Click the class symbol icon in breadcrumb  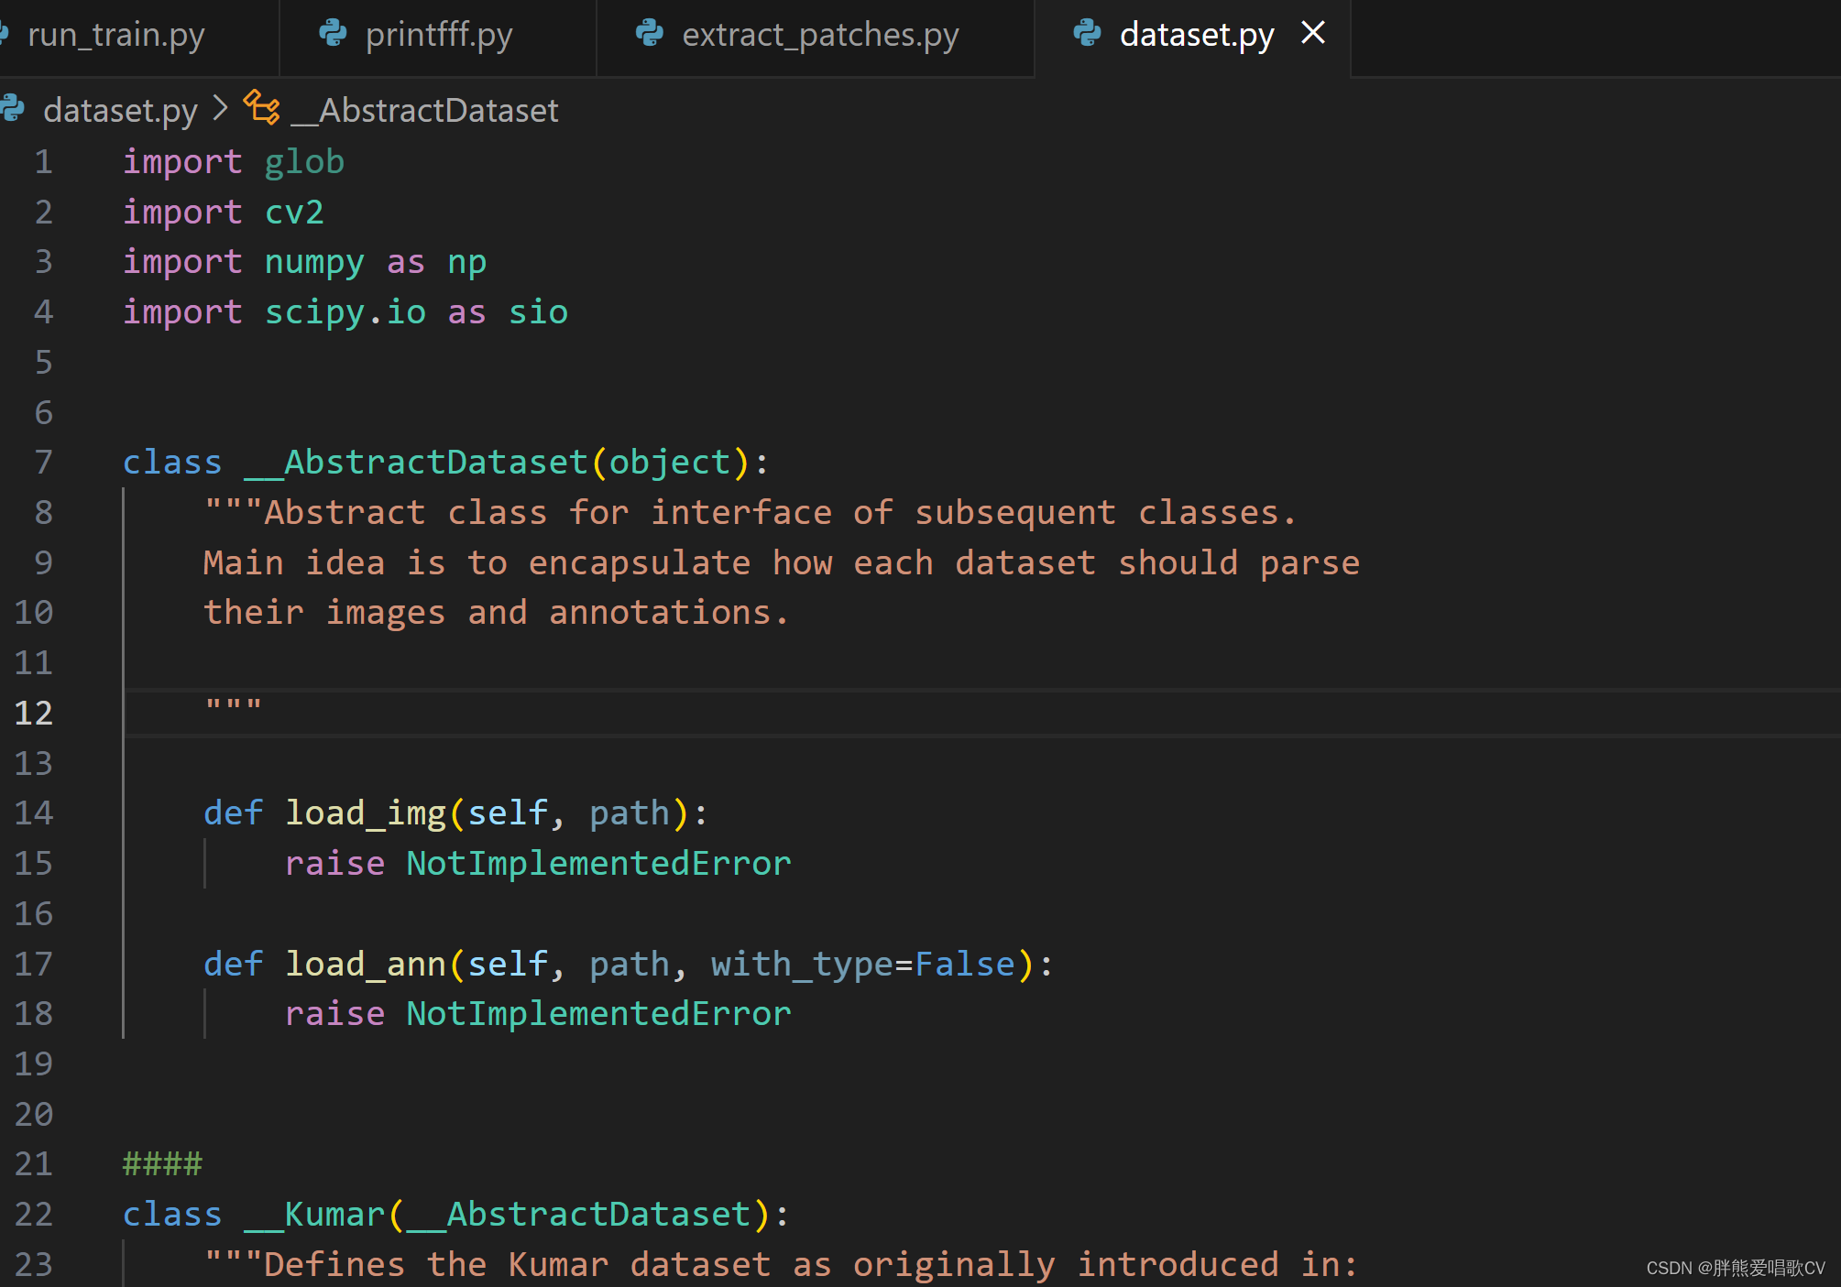pyautogui.click(x=262, y=109)
